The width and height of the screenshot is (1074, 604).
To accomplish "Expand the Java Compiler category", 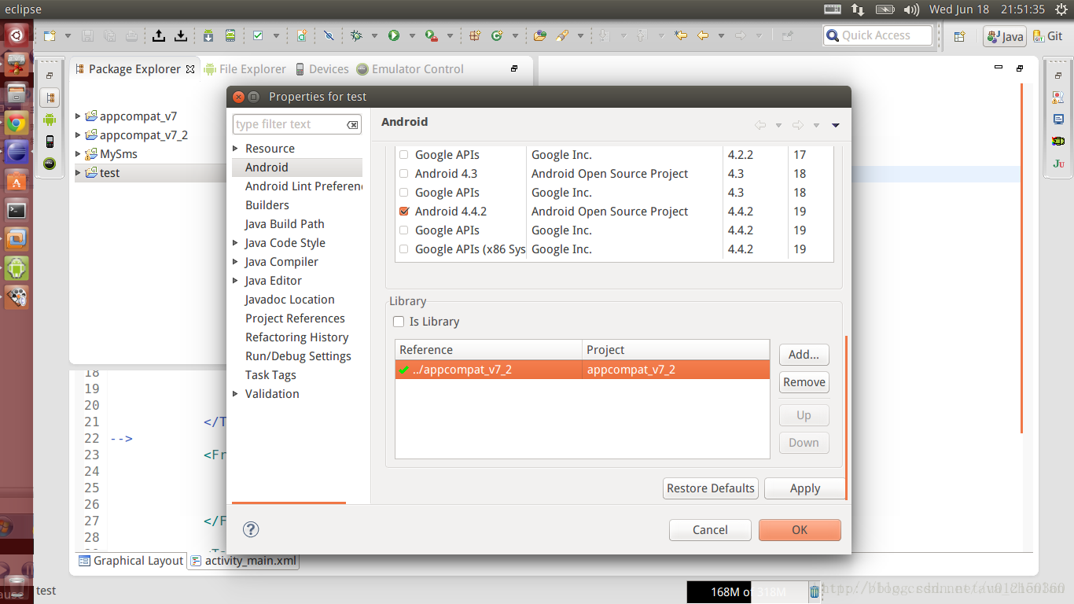I will [x=235, y=262].
